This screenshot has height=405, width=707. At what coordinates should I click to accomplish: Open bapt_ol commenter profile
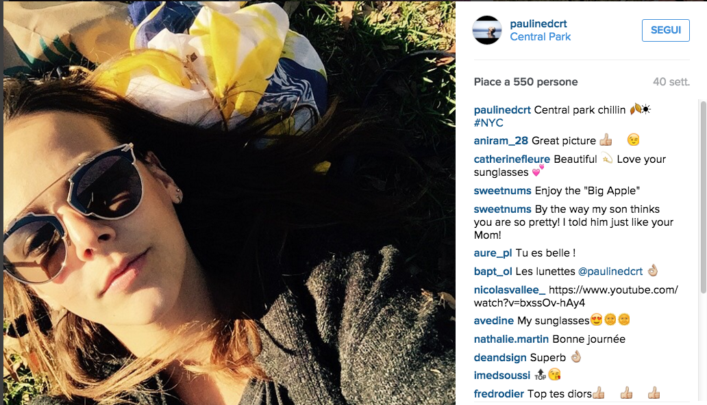(x=493, y=272)
